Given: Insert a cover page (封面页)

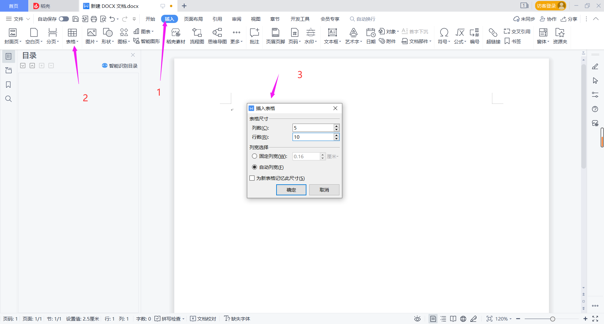Looking at the screenshot, I should coord(13,36).
